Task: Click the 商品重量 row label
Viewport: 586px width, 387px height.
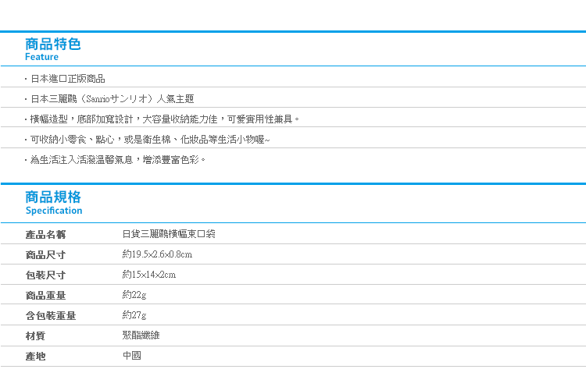Action: [45, 295]
